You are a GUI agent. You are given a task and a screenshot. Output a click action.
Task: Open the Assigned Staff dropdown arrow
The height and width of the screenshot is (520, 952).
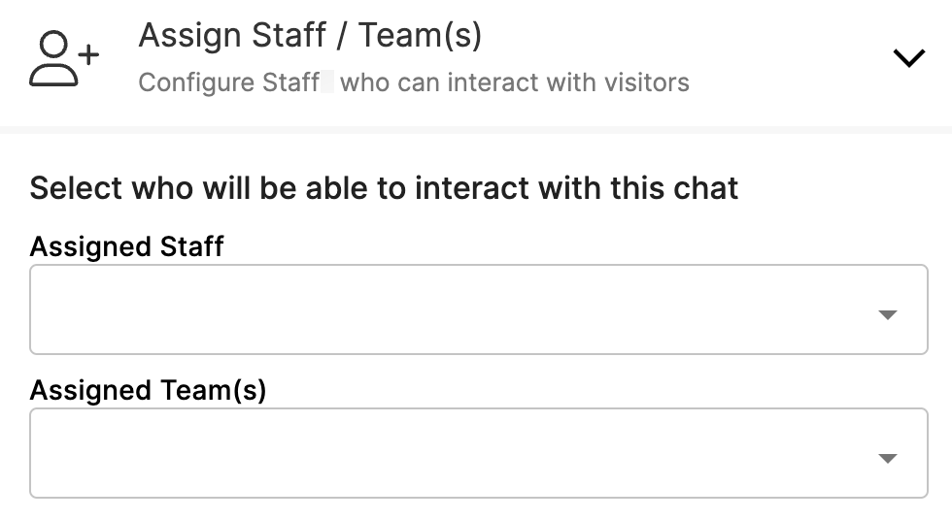(888, 314)
